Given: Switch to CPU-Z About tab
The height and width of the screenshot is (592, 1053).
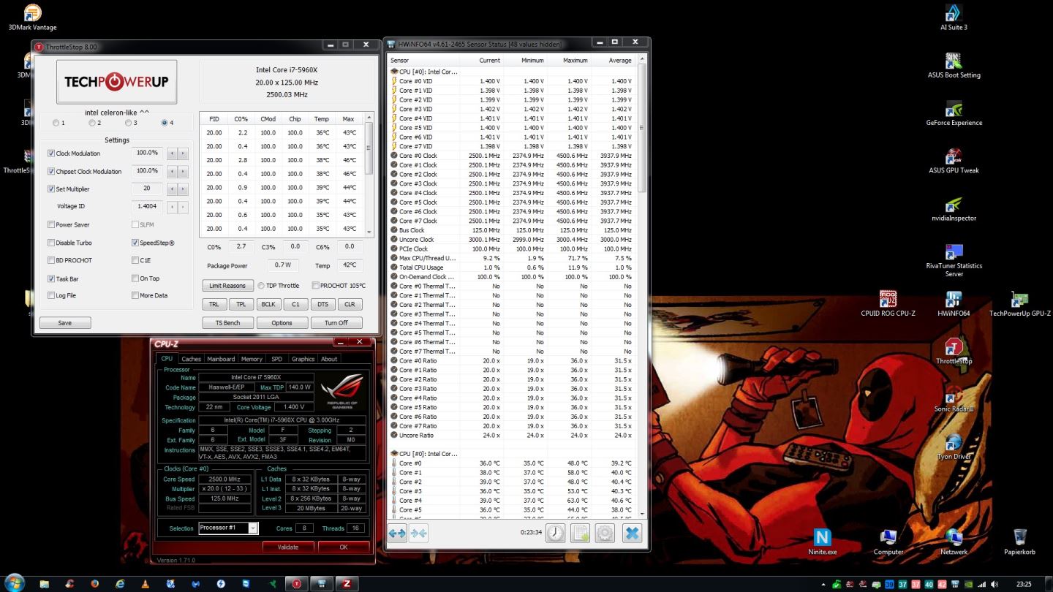Looking at the screenshot, I should [329, 359].
